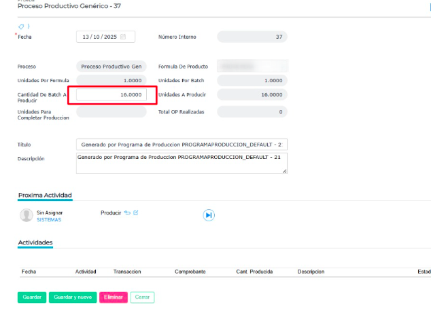The height and width of the screenshot is (326, 431).
Task: Click the Cerrar button
Action: pyautogui.click(x=143, y=297)
